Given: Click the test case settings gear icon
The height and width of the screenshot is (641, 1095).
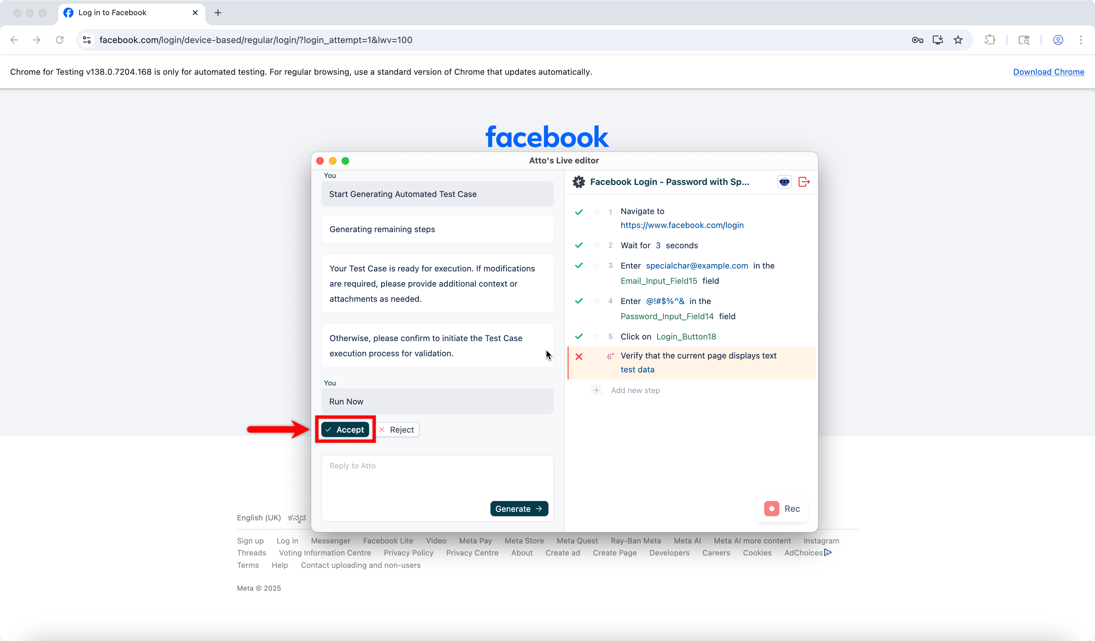Looking at the screenshot, I should click(x=578, y=182).
